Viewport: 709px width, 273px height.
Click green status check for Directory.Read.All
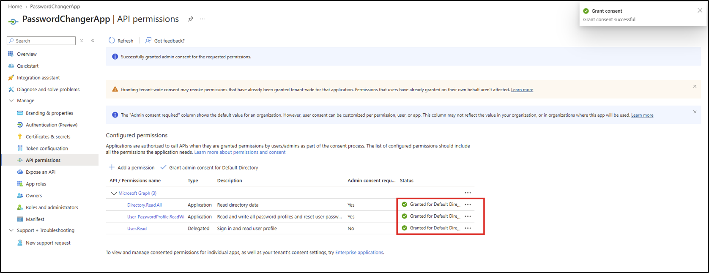(x=405, y=205)
